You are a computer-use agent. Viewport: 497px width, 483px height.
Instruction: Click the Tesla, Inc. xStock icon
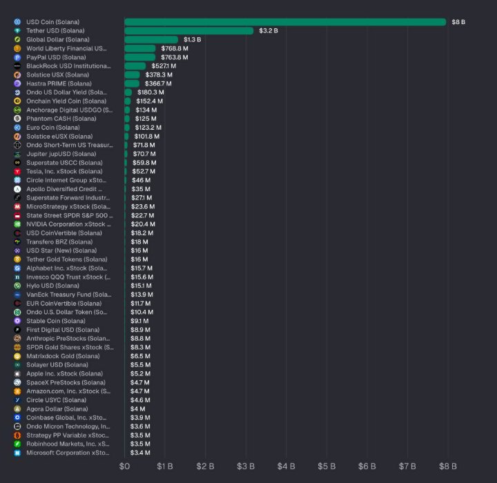tap(17, 171)
